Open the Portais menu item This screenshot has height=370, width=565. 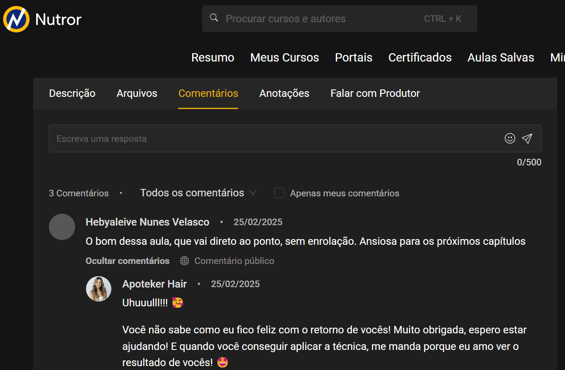[354, 58]
